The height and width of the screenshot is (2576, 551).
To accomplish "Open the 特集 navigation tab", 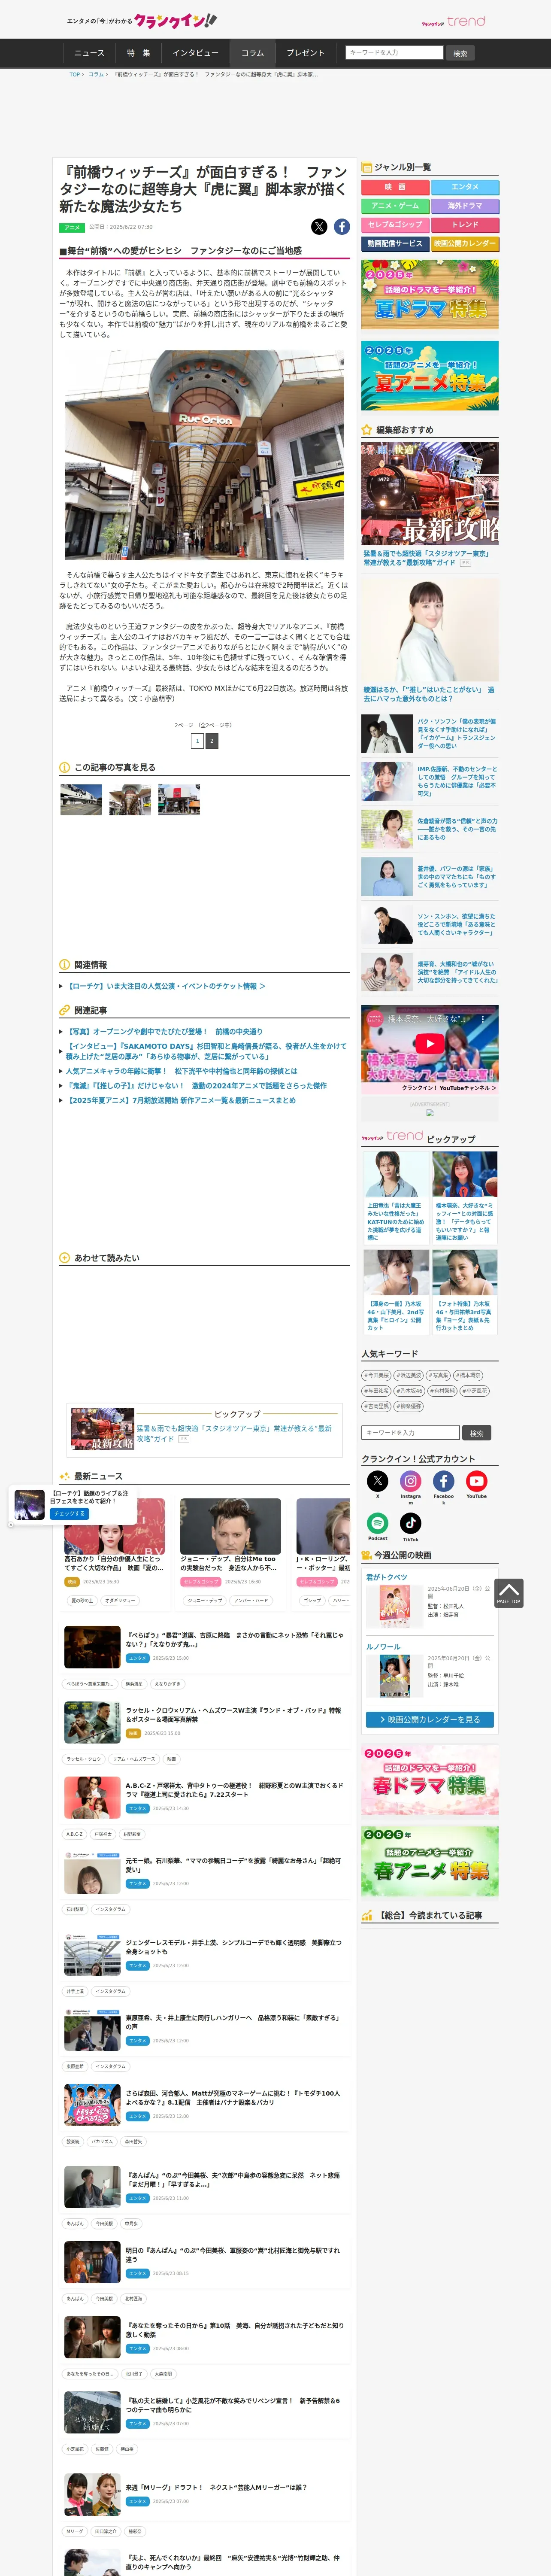I will [139, 53].
